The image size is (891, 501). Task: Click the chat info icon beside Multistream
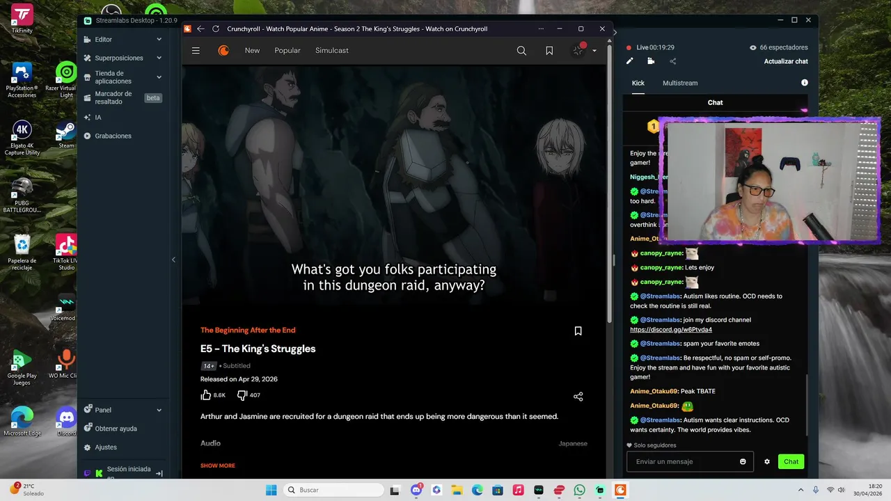[x=805, y=83]
